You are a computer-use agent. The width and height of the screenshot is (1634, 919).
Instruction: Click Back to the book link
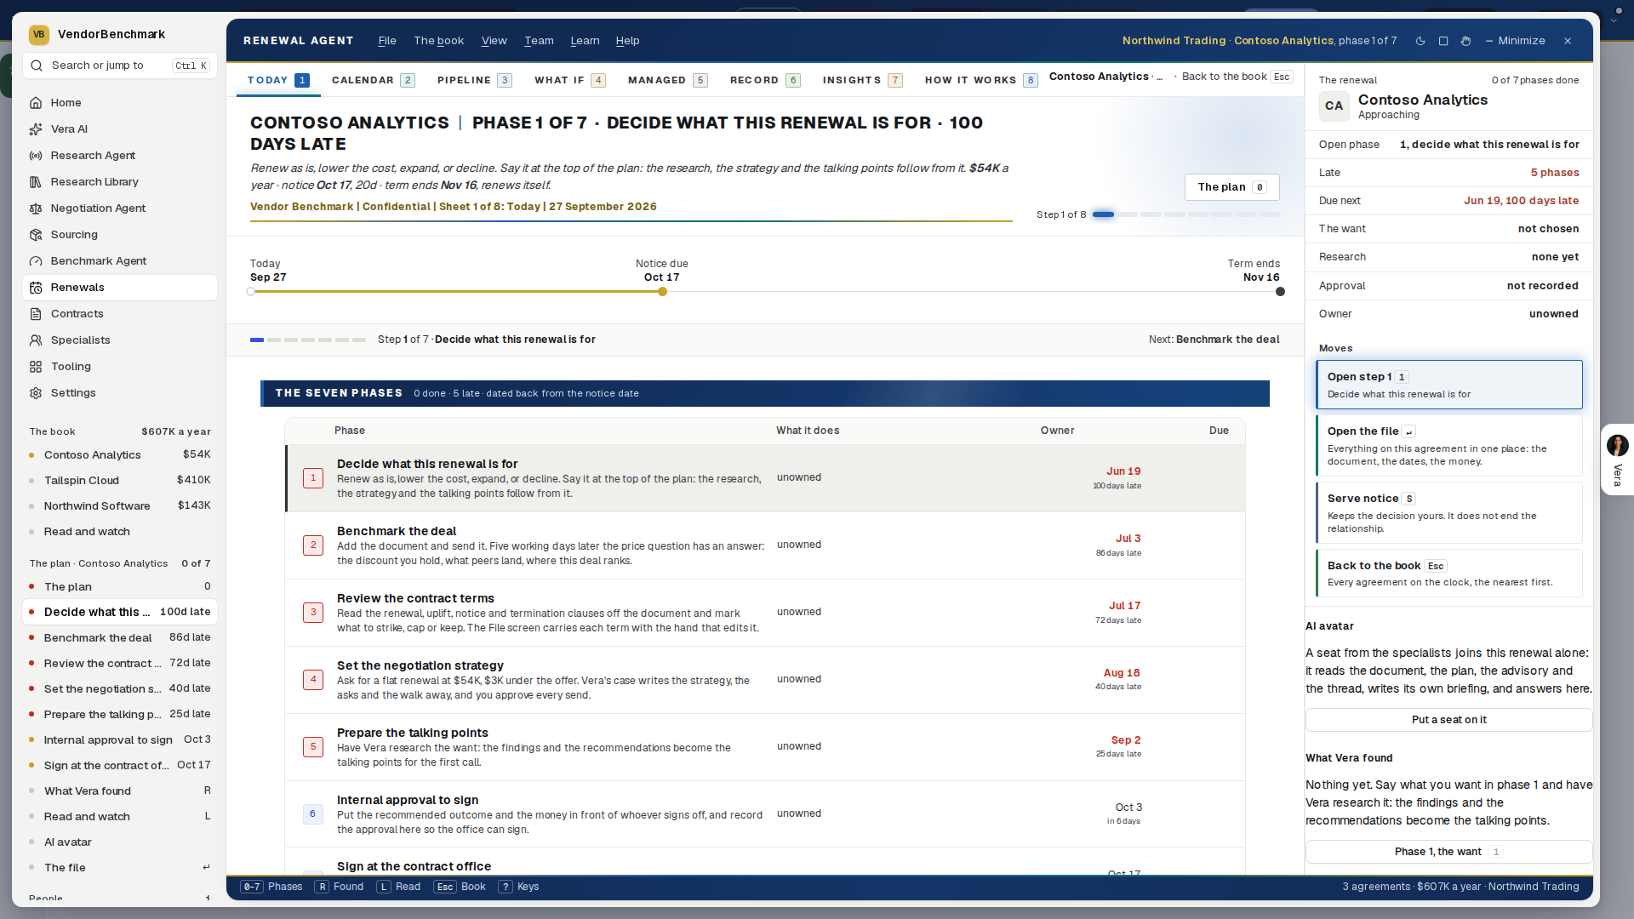click(x=1237, y=77)
